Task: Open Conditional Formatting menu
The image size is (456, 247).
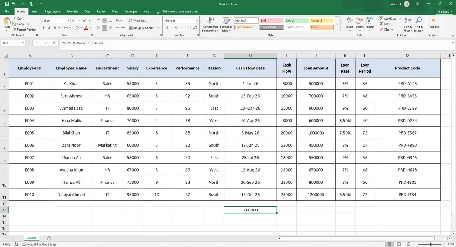Action: (210, 24)
